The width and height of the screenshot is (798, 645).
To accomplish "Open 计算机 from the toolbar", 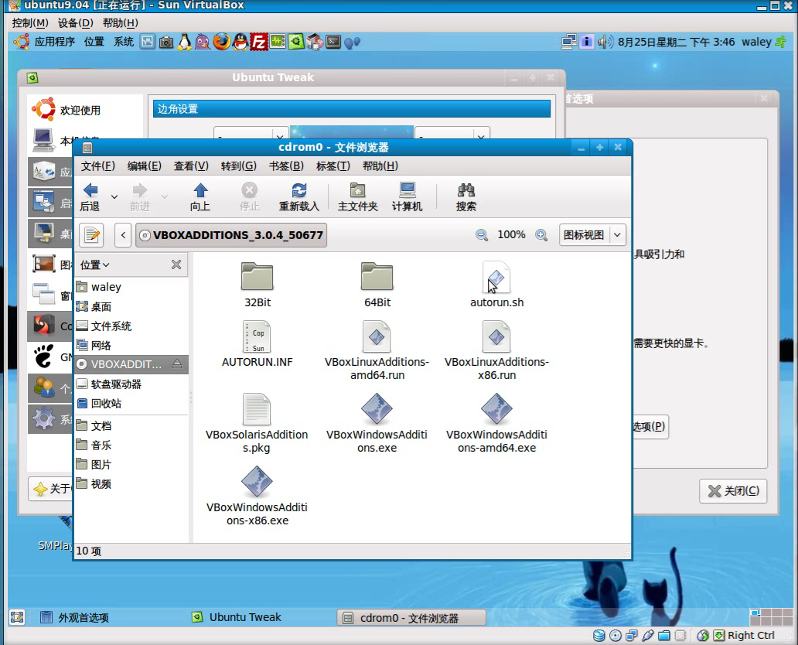I will click(x=408, y=197).
